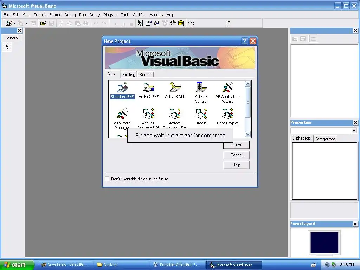Click the Redo arrow icon

coord(104,23)
